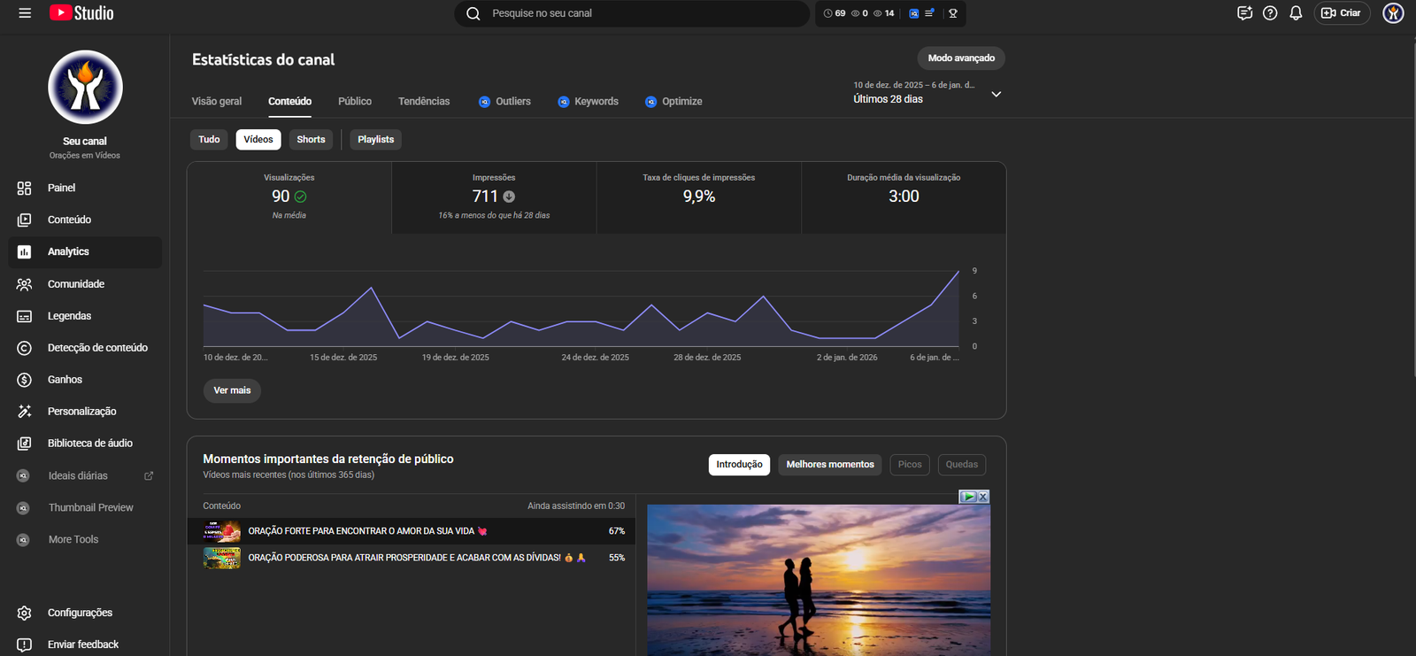The height and width of the screenshot is (656, 1416).
Task: Select the Tudo content filter chip
Action: click(x=209, y=140)
